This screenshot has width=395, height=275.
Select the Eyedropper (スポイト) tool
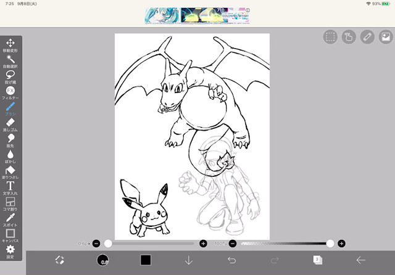click(10, 220)
